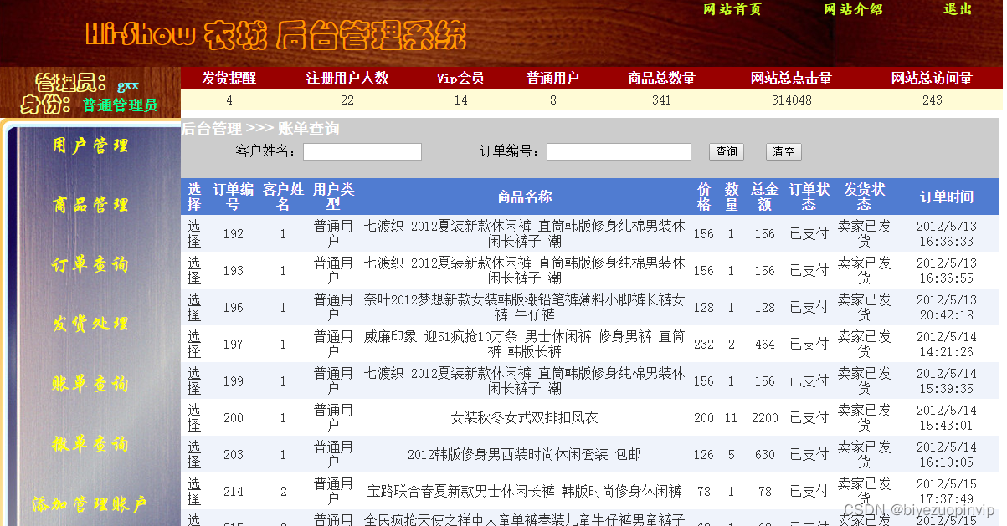Click 选择 link for order 196
1007x526 pixels.
(x=194, y=307)
